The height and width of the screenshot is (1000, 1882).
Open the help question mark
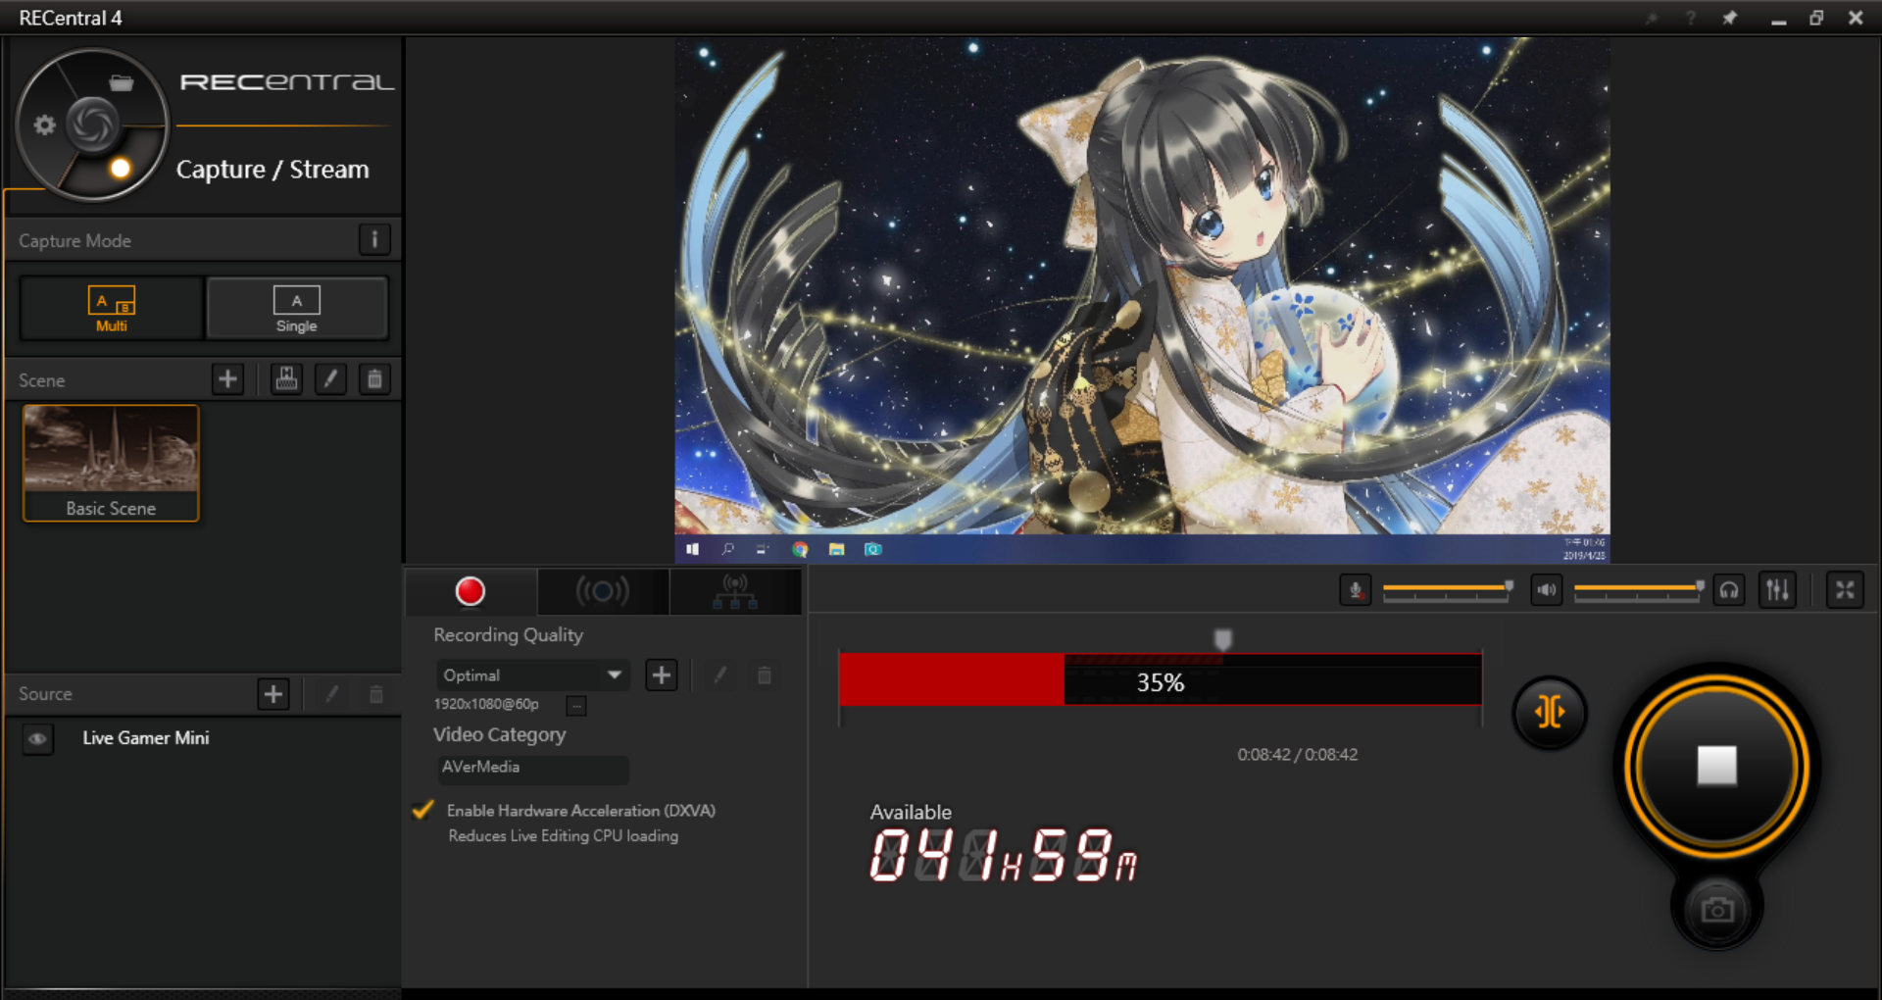(x=1691, y=18)
